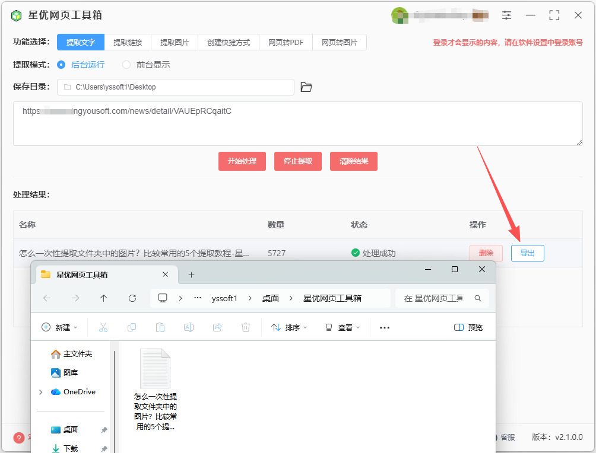The width and height of the screenshot is (596, 453).
Task: Expand the OneDrive tree item
Action: [x=41, y=392]
